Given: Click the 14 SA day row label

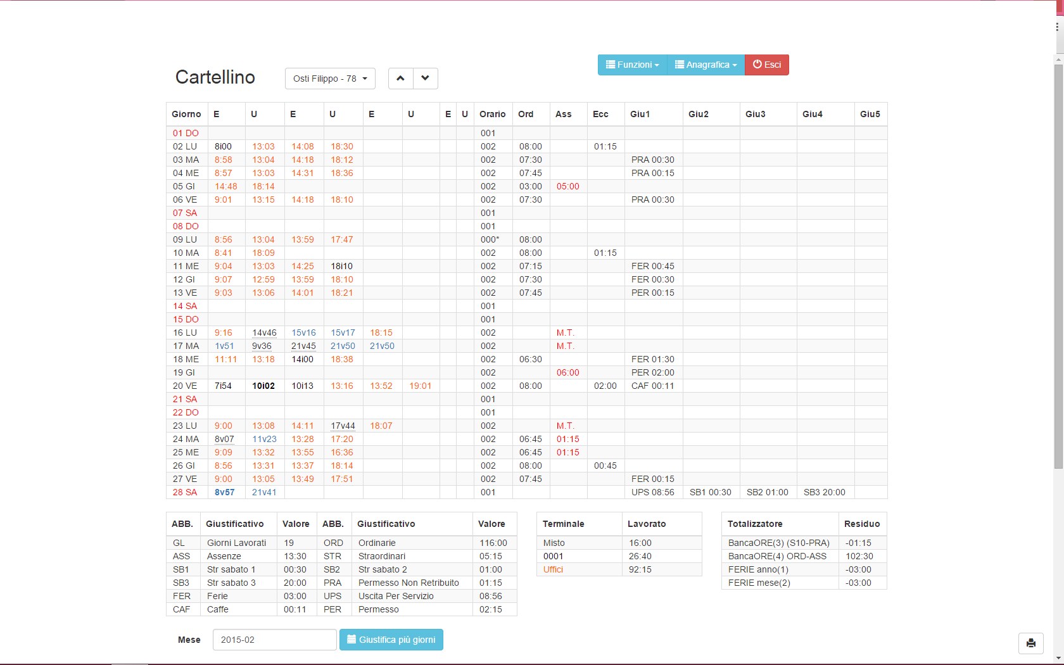Looking at the screenshot, I should pyautogui.click(x=185, y=306).
